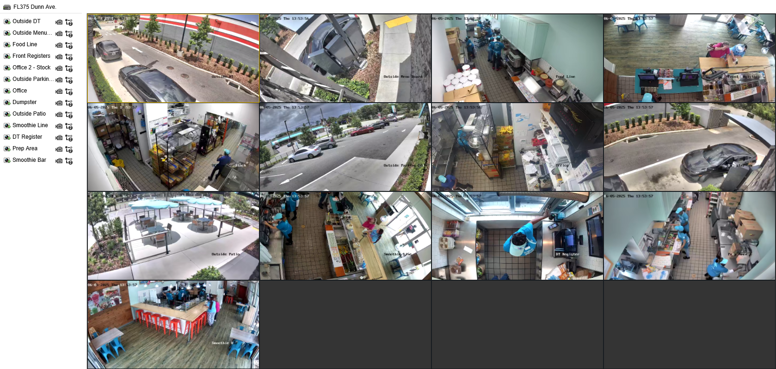
Task: Click the stream settings icon for Food Line
Action: (69, 45)
